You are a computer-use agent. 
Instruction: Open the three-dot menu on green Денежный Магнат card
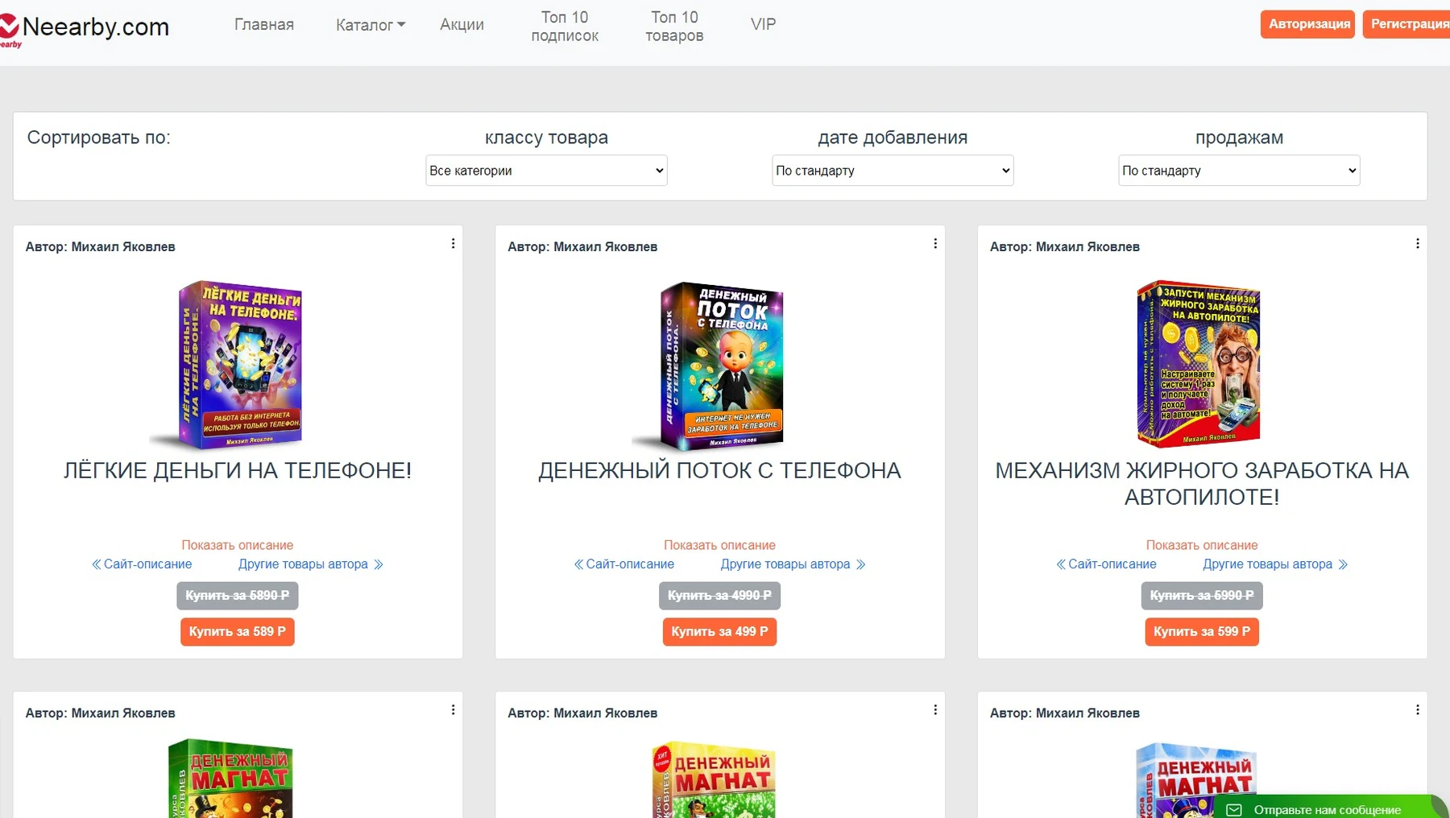pyautogui.click(x=453, y=709)
